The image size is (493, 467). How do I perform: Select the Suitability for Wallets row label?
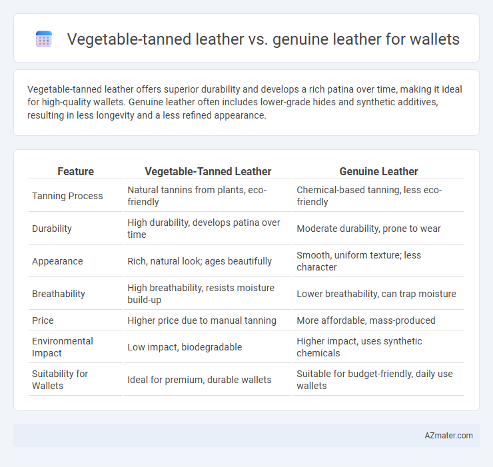pyautogui.click(x=60, y=380)
